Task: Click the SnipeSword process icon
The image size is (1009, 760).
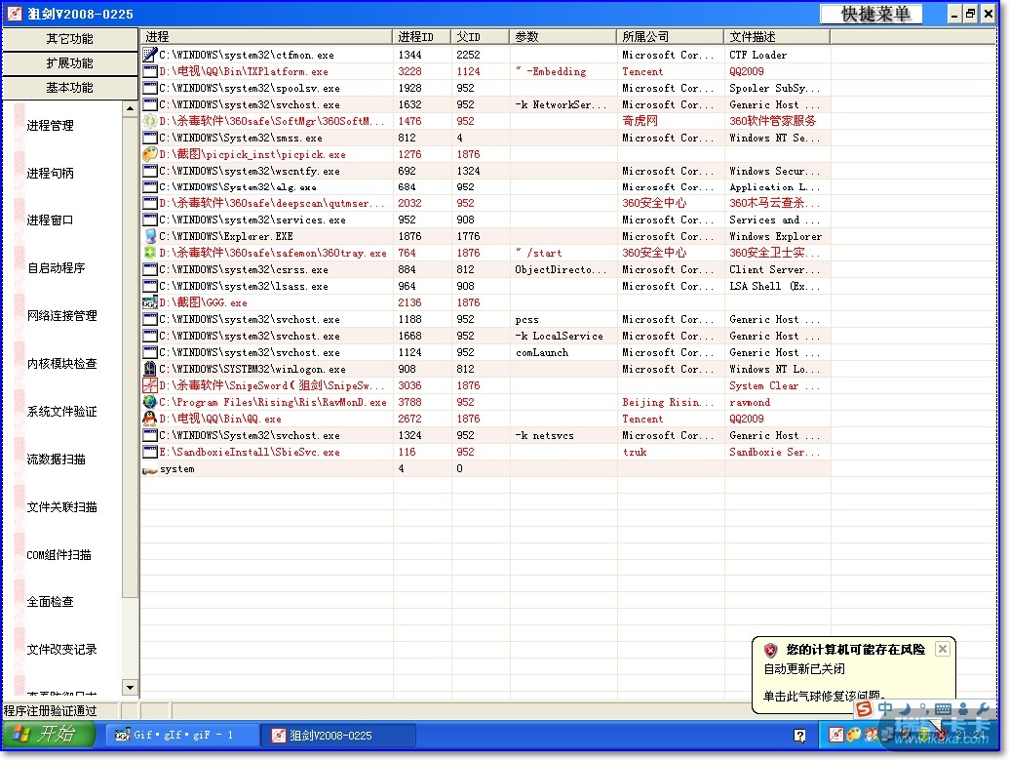Action: (149, 385)
